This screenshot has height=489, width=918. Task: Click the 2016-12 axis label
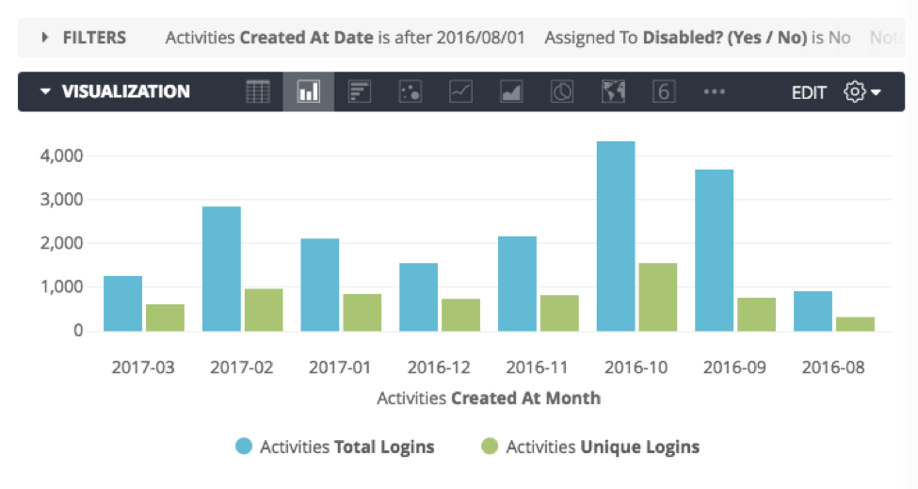(x=439, y=367)
